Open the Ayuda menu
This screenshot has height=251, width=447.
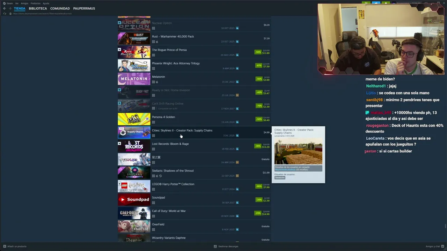coord(46,3)
